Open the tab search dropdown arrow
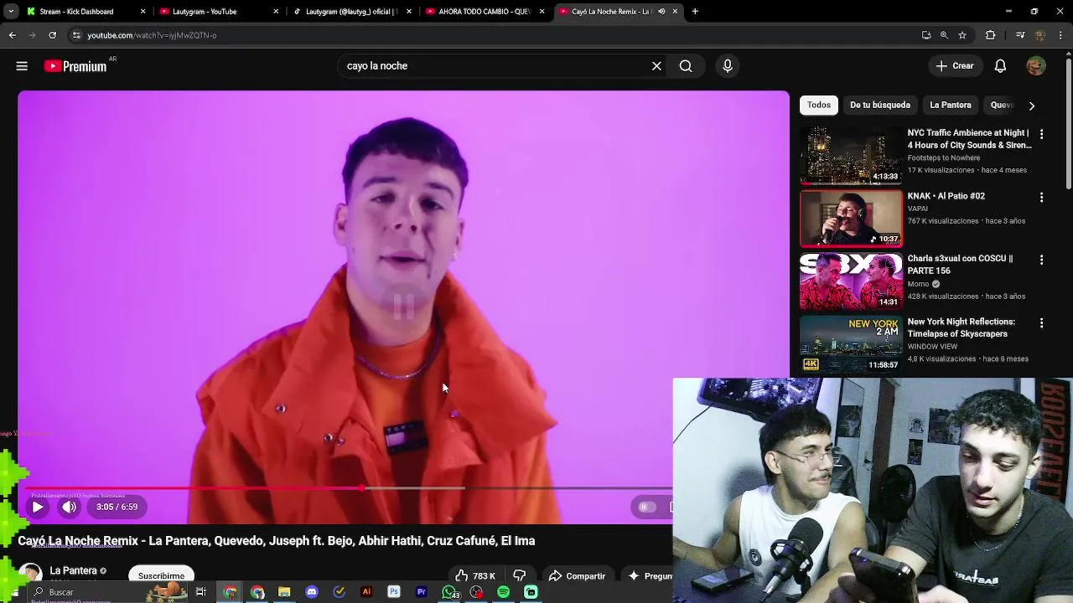The height and width of the screenshot is (603, 1073). point(10,12)
